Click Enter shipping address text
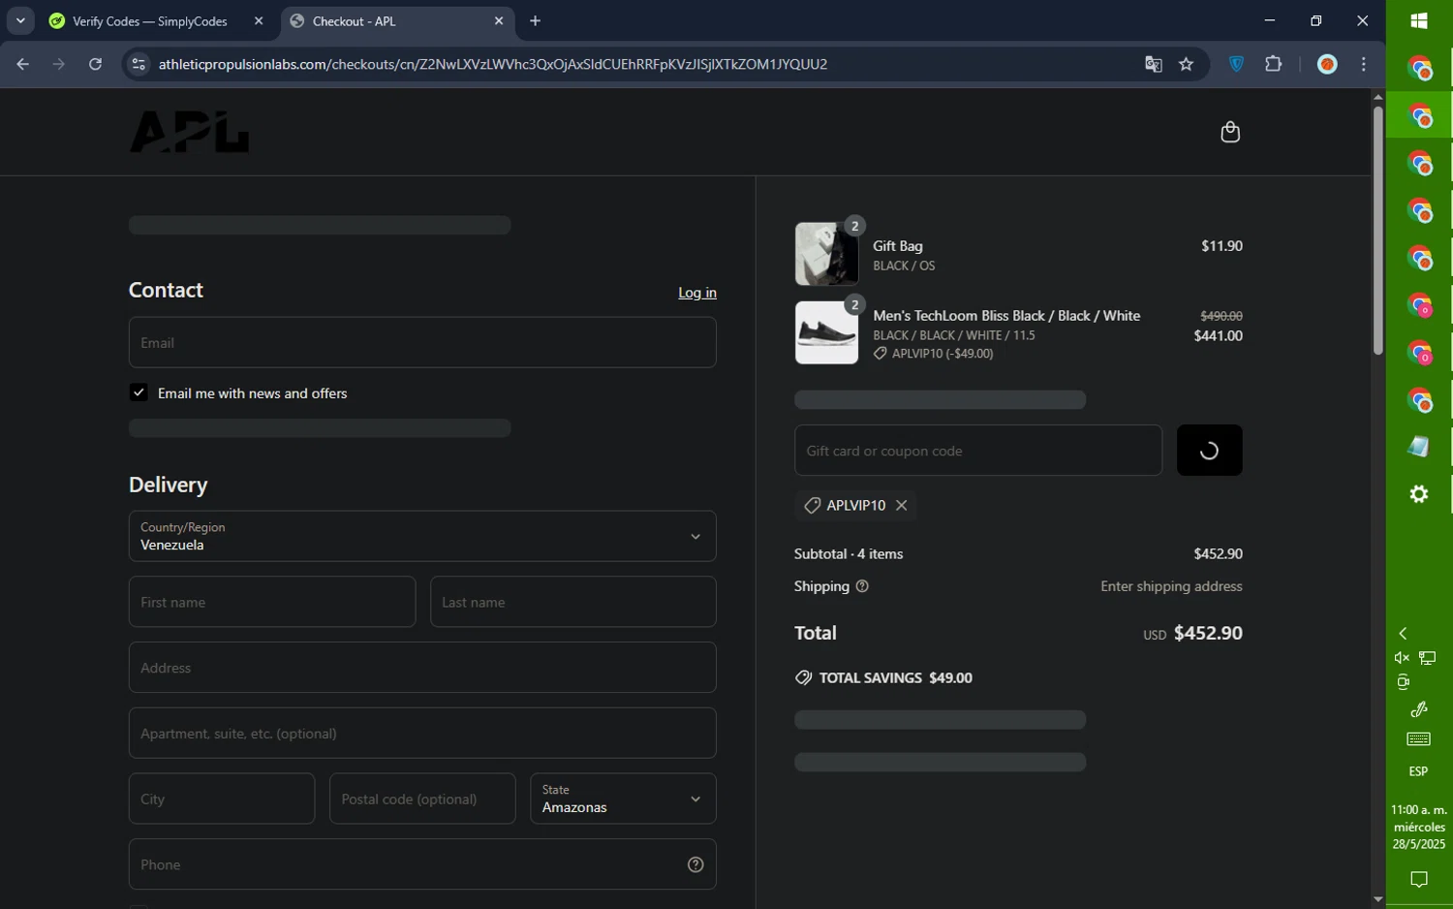The width and height of the screenshot is (1453, 909). [1171, 586]
